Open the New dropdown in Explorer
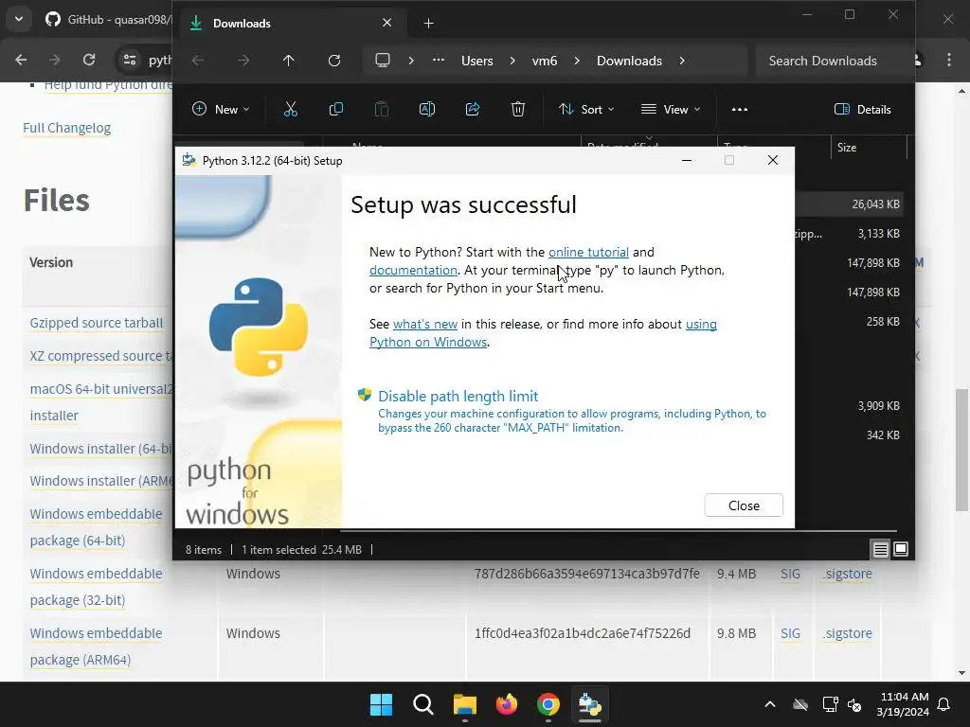 [221, 110]
